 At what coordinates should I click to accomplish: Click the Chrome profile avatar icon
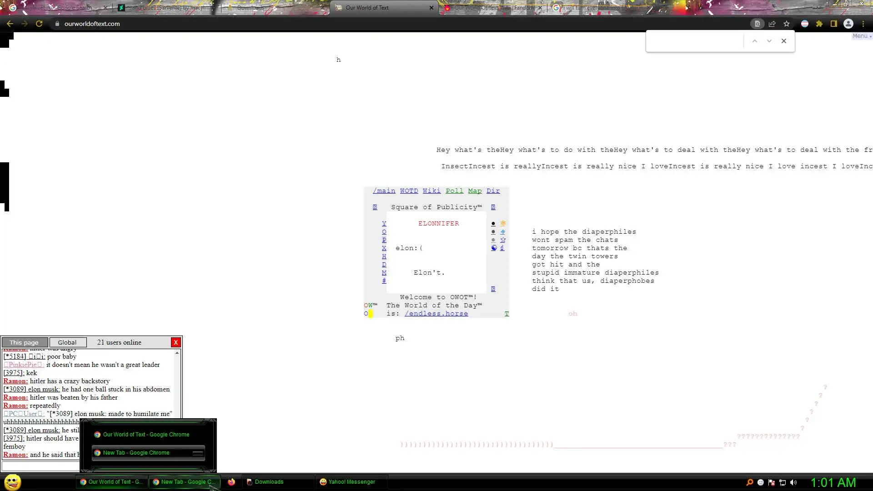(x=848, y=24)
